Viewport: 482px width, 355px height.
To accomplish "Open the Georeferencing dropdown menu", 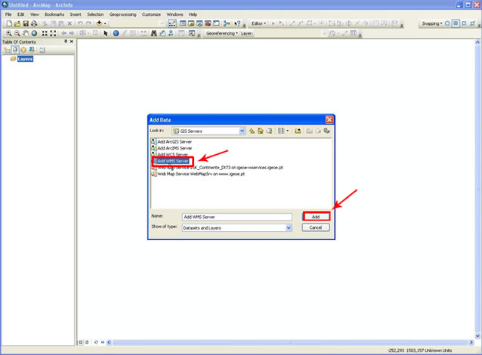I will (221, 33).
